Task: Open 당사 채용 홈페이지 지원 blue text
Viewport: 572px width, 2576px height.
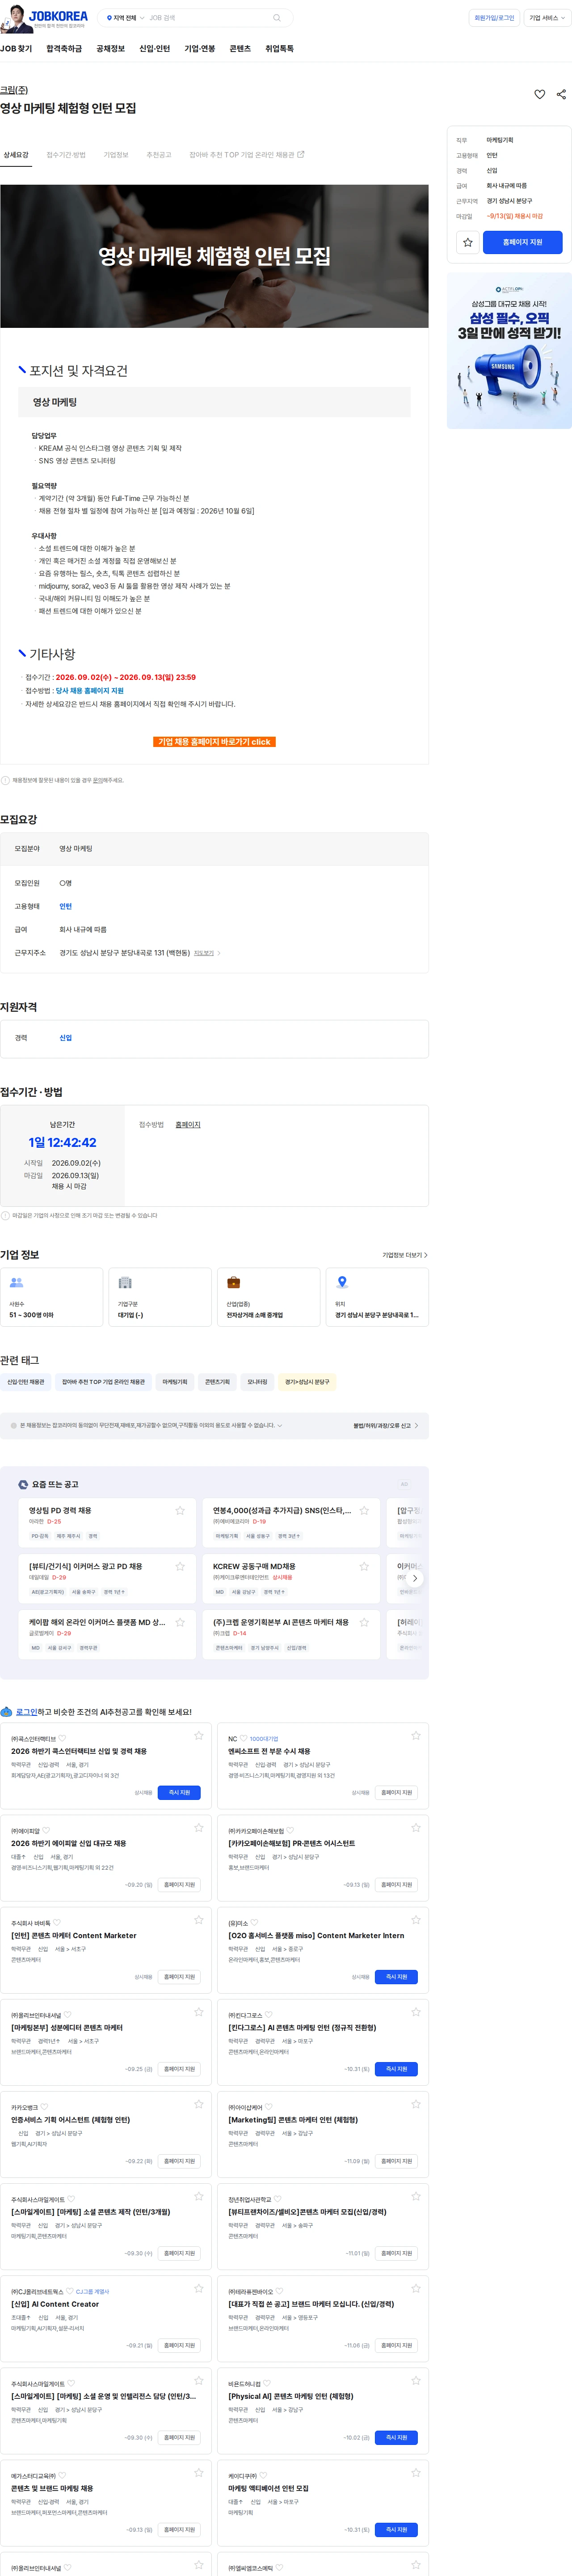Action: click(x=90, y=691)
